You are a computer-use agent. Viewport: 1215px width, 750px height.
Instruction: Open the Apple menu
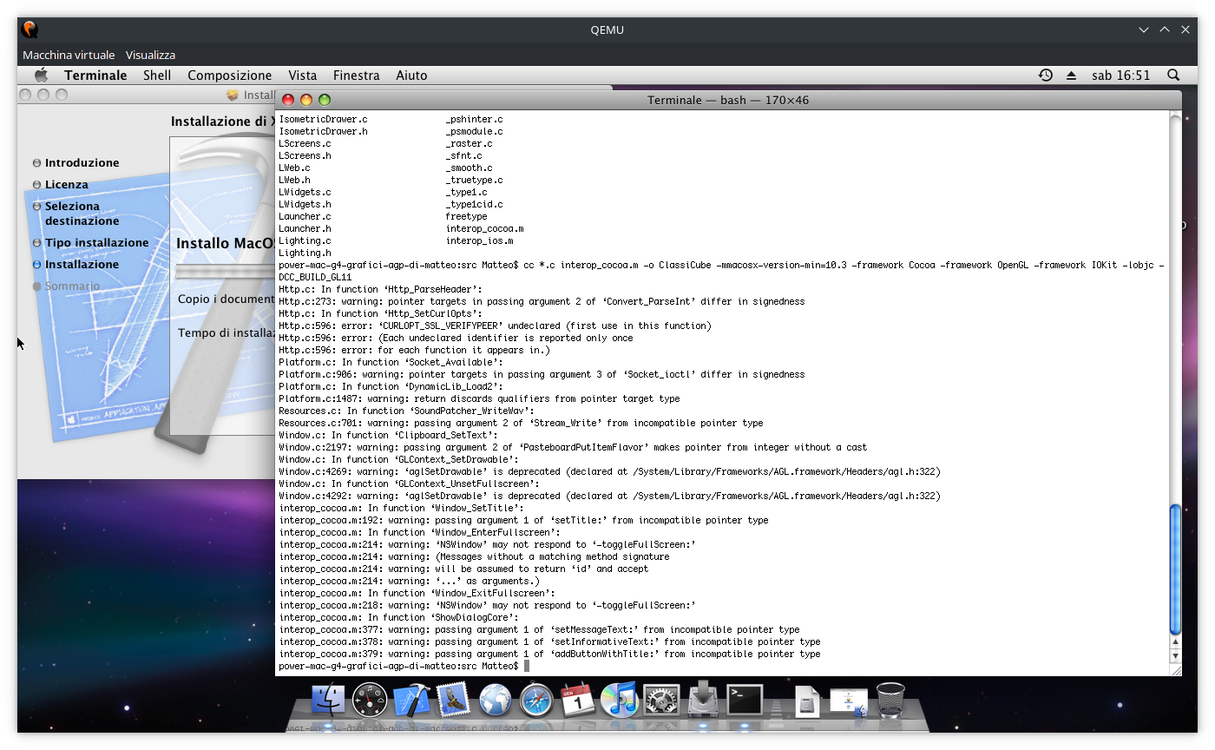pos(40,75)
